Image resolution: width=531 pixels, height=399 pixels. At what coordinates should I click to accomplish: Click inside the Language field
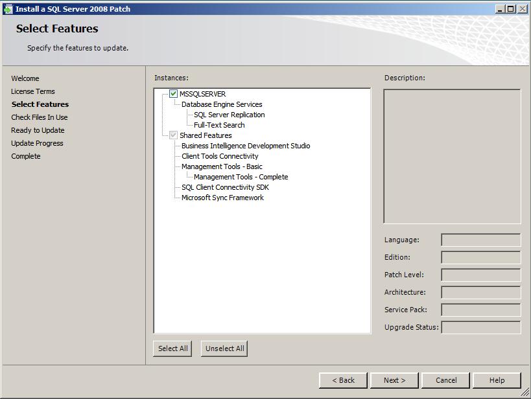click(x=480, y=240)
